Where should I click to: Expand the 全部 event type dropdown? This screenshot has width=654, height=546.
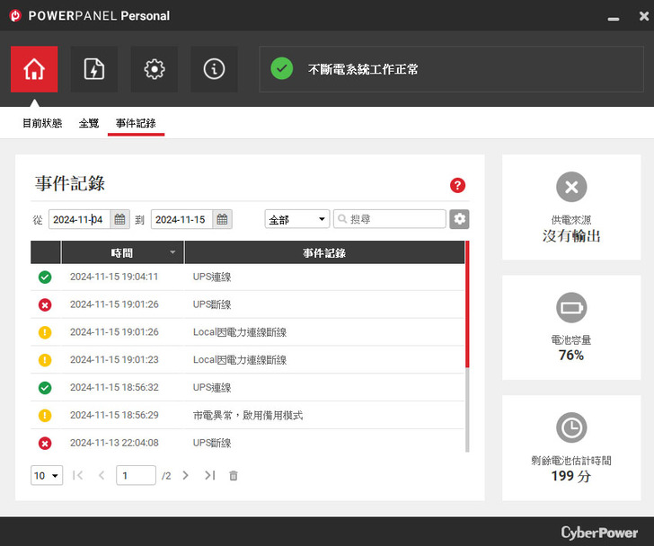pyautogui.click(x=297, y=219)
